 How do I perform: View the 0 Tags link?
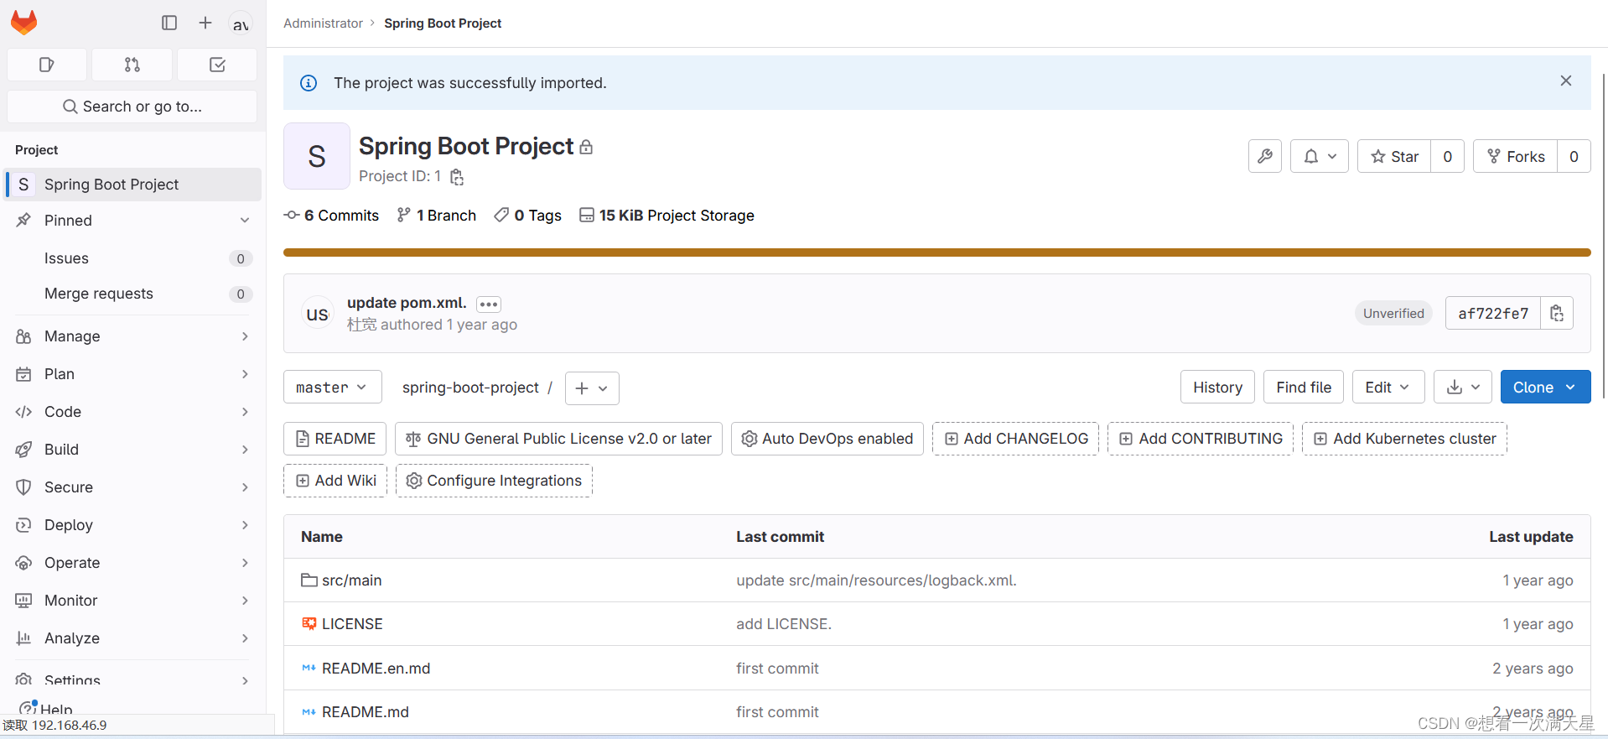[528, 216]
